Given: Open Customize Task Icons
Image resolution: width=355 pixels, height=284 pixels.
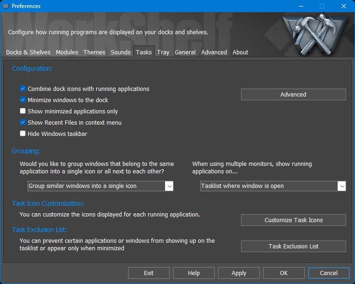Looking at the screenshot, I should point(294,220).
